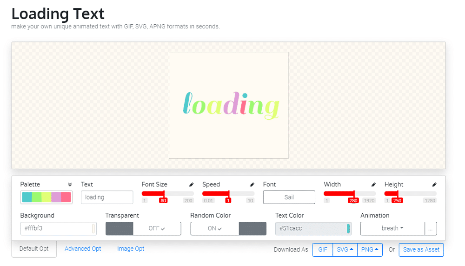Open the Font selector showing Sail
Screen dimensions: 465x266
289,197
